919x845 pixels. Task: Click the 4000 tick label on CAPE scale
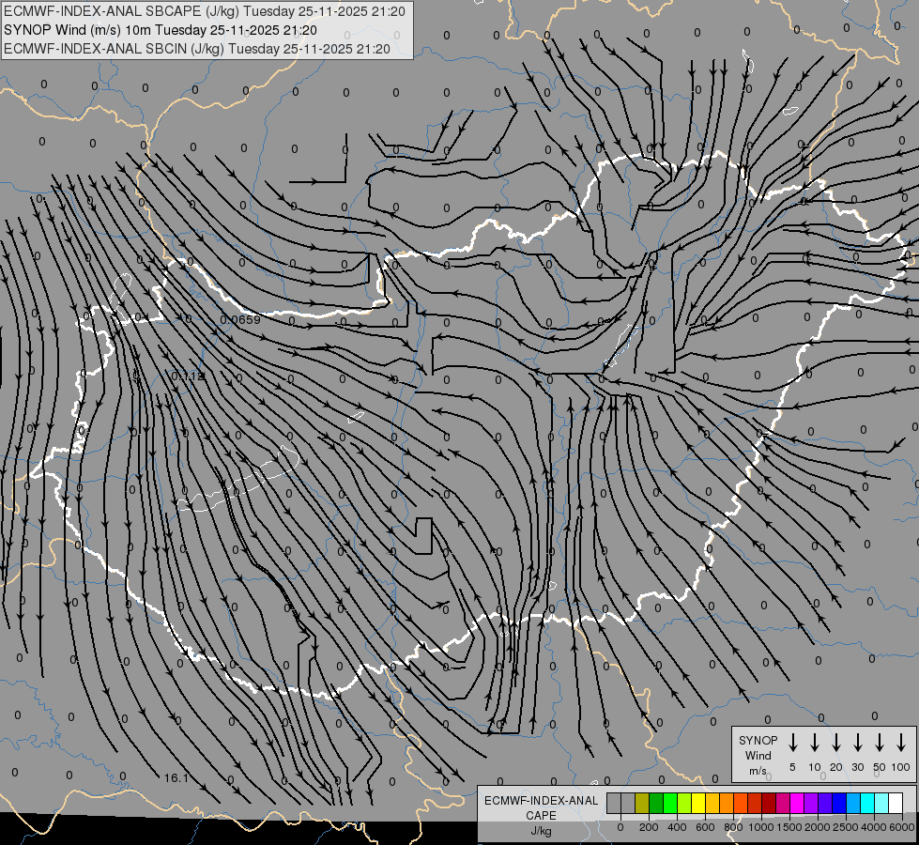click(874, 827)
